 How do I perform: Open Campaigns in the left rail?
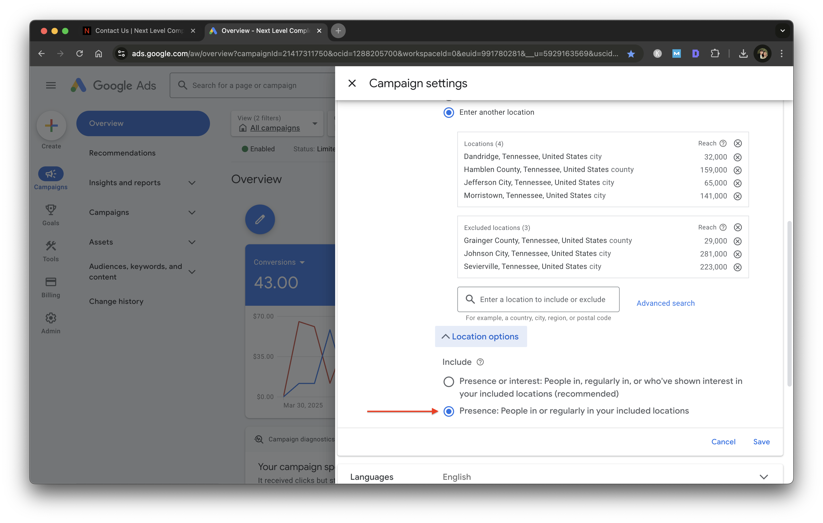(51, 178)
